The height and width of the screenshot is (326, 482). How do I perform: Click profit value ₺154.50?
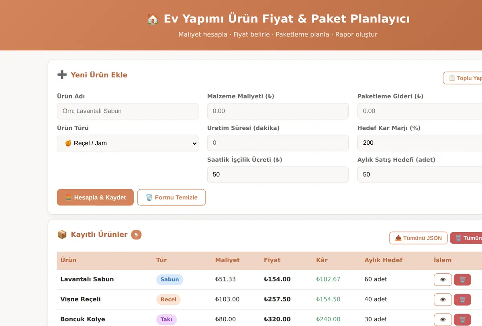pyautogui.click(x=328, y=299)
